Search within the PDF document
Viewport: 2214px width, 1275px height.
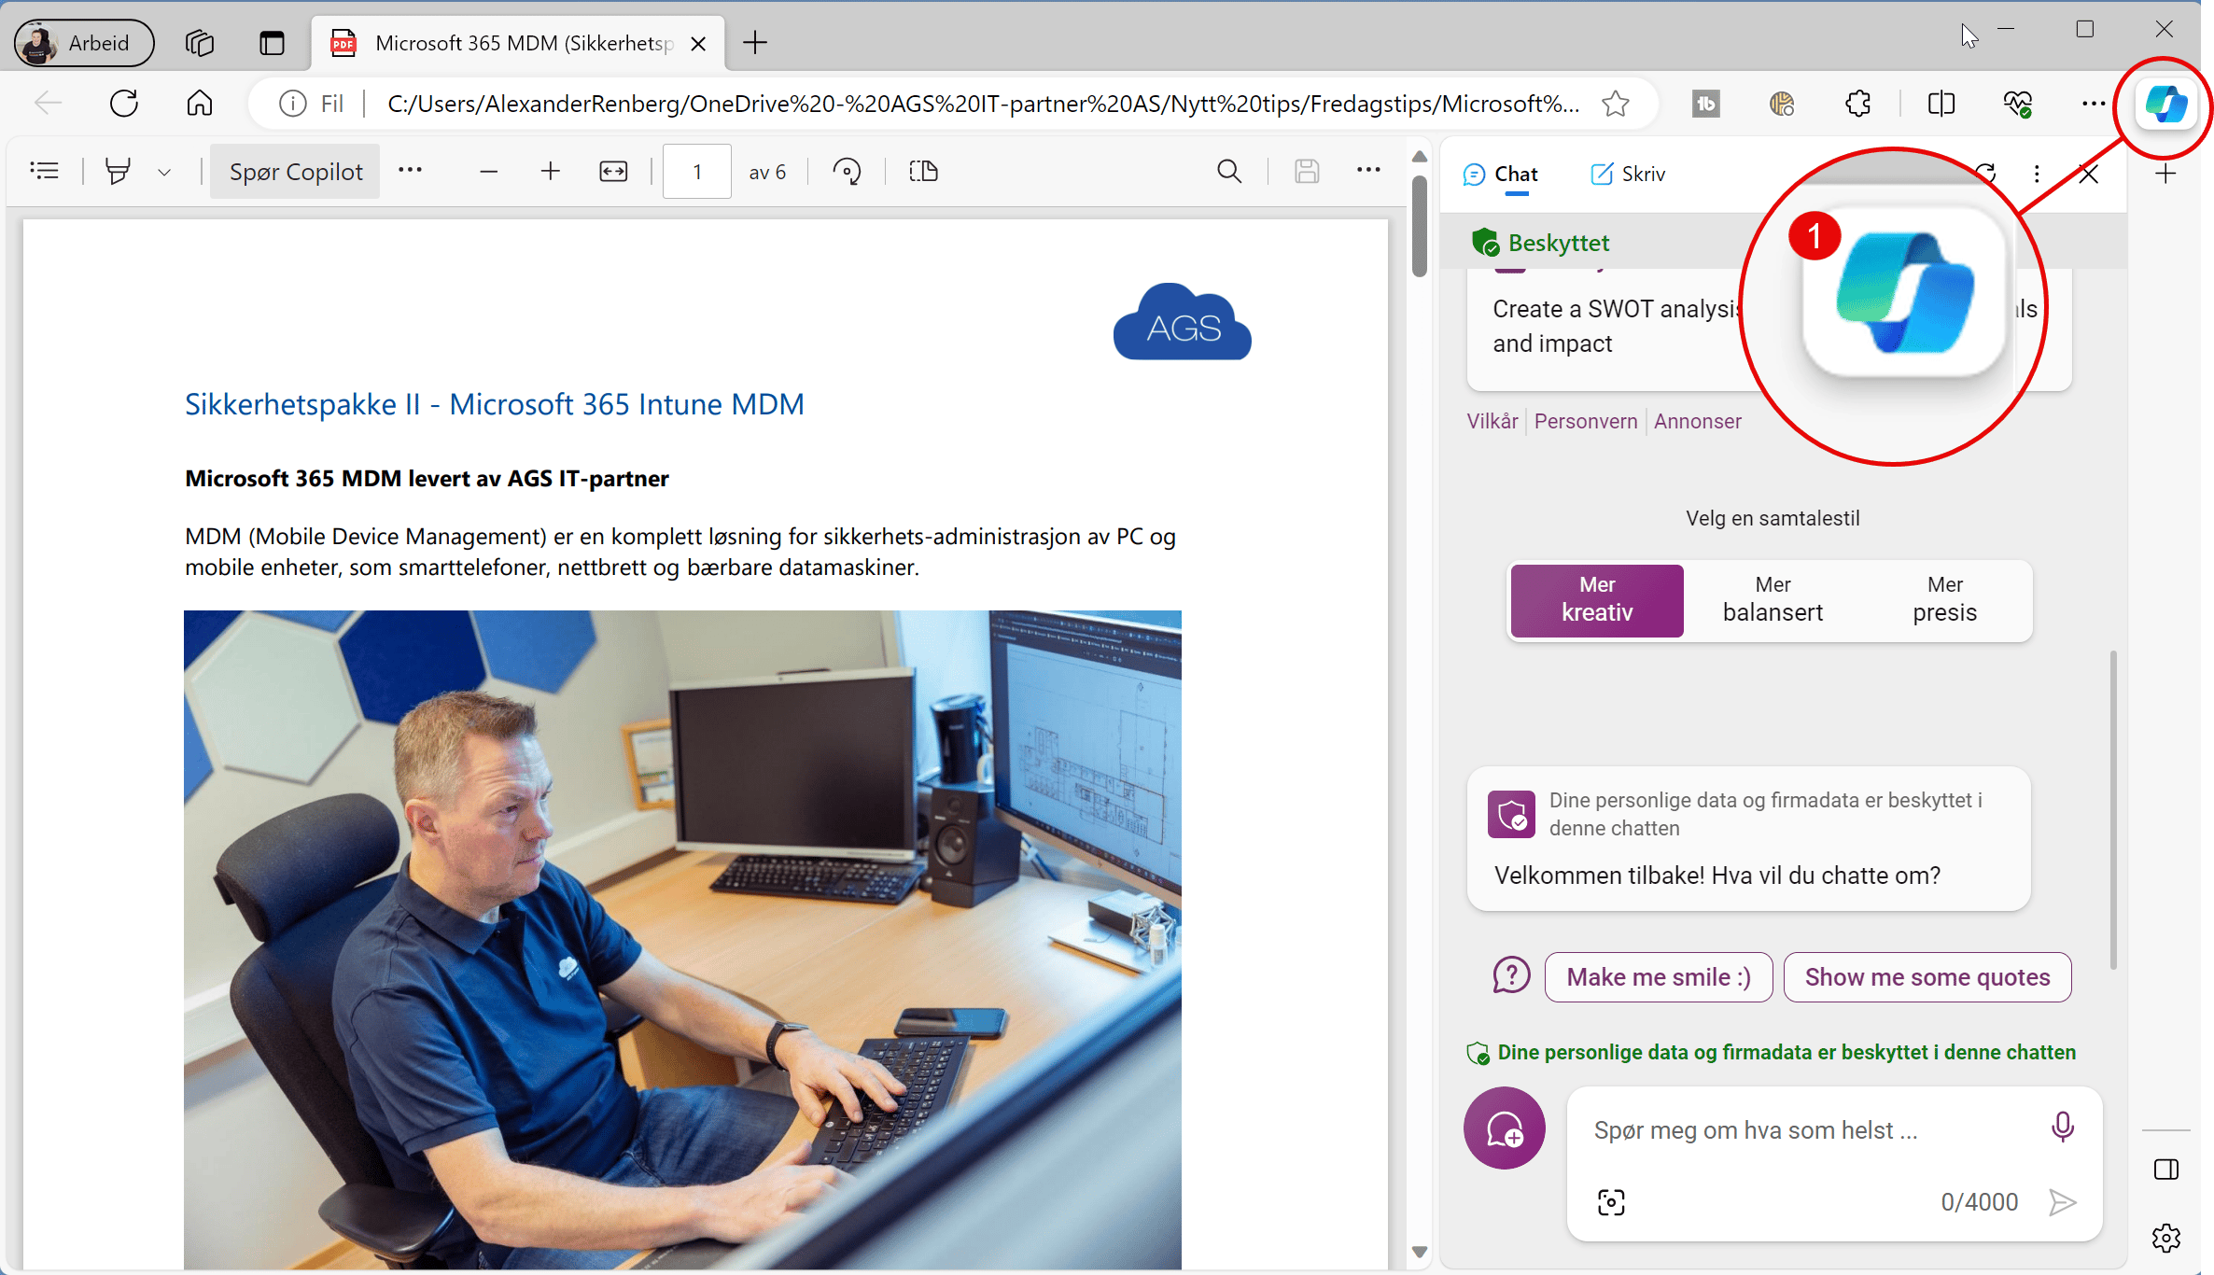1229,171
